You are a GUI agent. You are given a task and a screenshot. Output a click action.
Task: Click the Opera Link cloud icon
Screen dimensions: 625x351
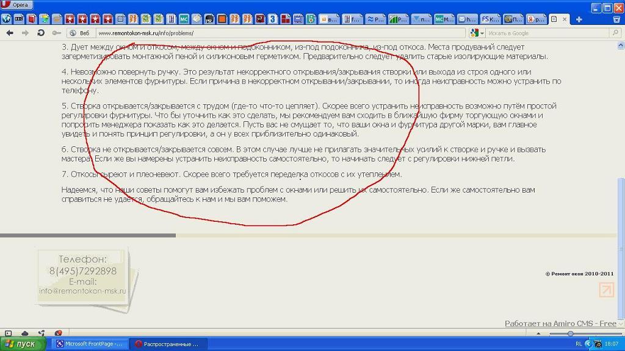[x=24, y=333]
